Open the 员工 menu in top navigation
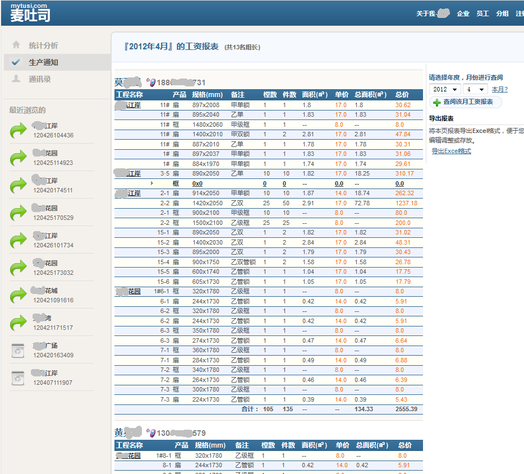This screenshot has width=524, height=474. (482, 13)
